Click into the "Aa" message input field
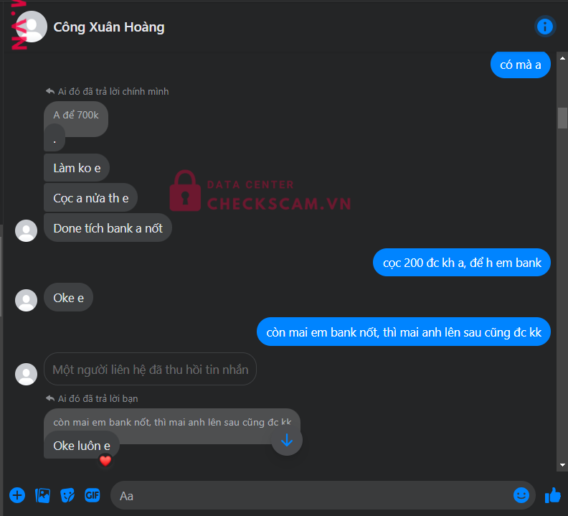Image resolution: width=568 pixels, height=516 pixels. pos(311,495)
